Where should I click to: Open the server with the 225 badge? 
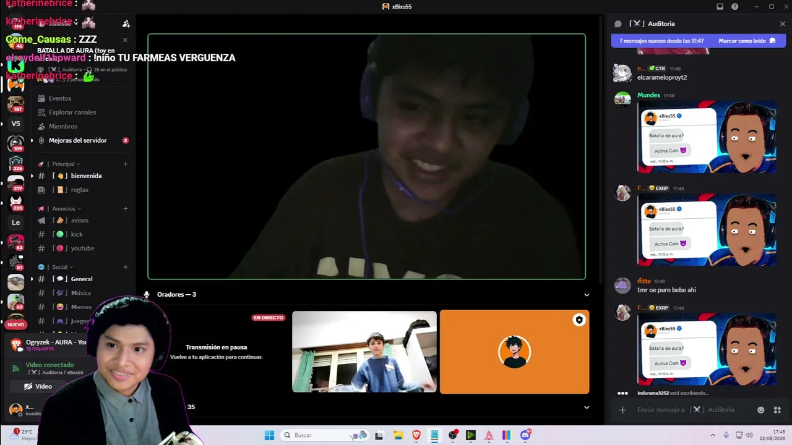[15, 163]
